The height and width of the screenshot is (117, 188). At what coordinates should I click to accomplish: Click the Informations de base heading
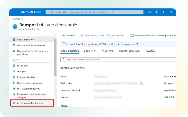[x=73, y=68]
